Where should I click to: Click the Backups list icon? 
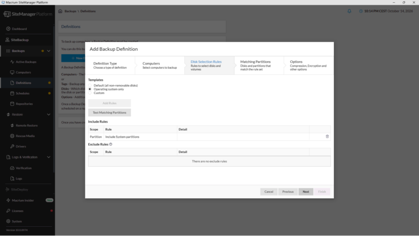(x=8, y=51)
